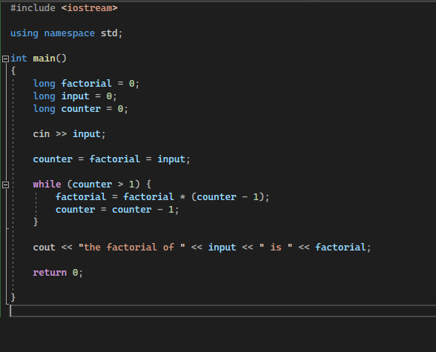
Task: Click 'counter' in counter = factorial = input
Action: coord(53,159)
